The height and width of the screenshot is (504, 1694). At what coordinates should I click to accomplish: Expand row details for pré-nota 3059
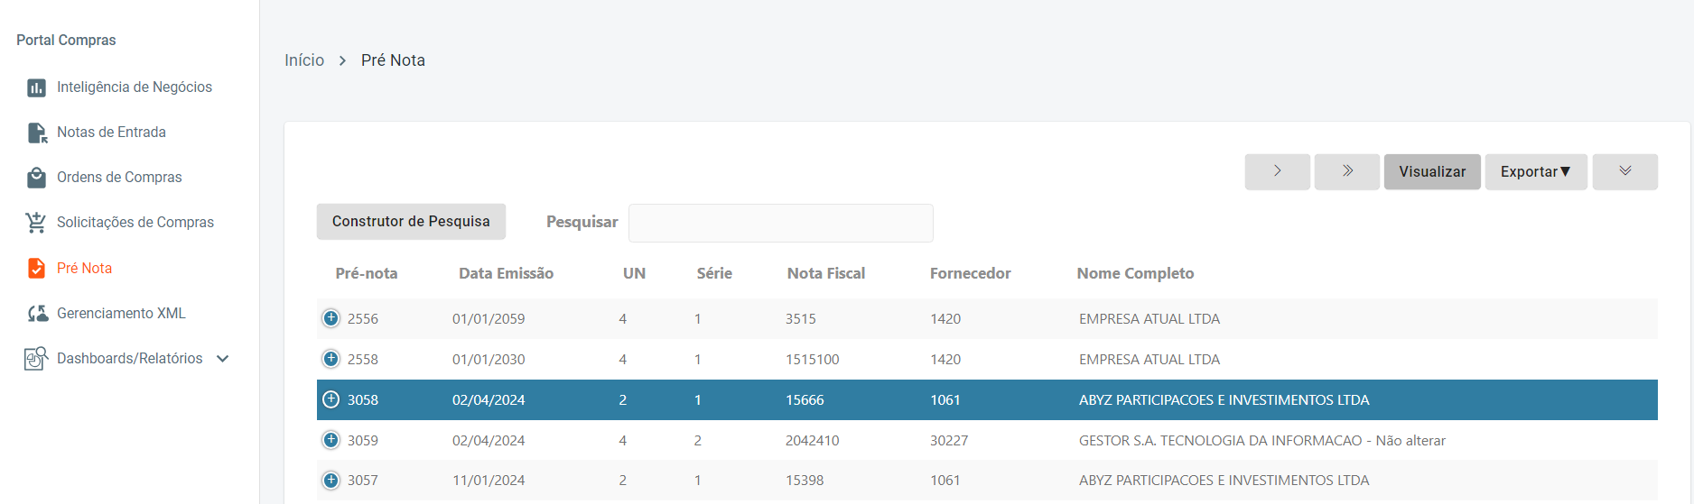pyautogui.click(x=331, y=440)
